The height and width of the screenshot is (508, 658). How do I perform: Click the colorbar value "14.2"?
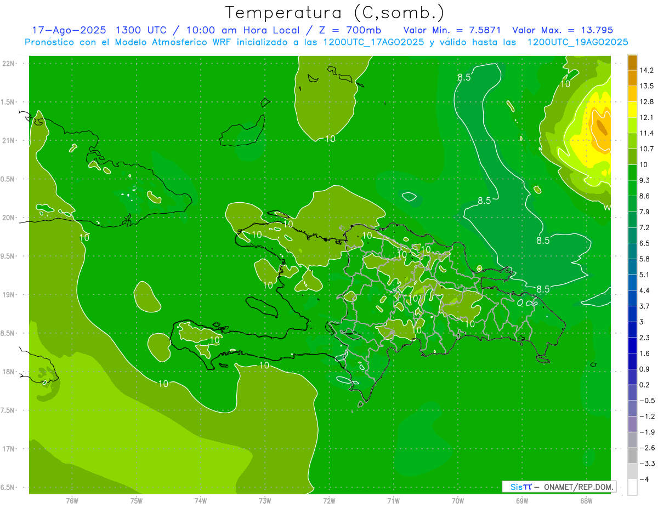coord(647,70)
